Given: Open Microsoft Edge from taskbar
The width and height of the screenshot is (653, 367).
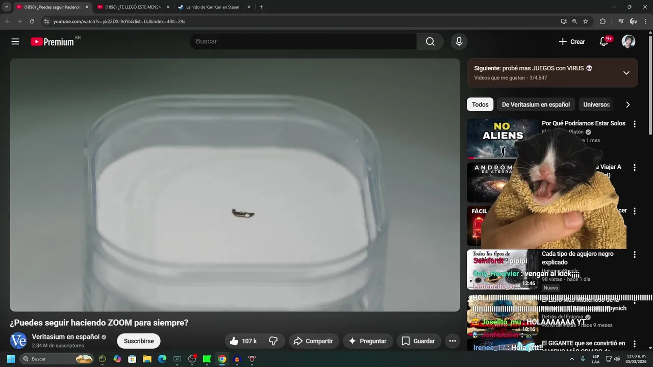Looking at the screenshot, I should click(162, 359).
